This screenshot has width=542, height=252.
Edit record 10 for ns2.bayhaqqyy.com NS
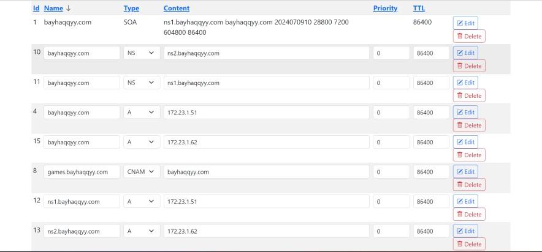click(465, 53)
